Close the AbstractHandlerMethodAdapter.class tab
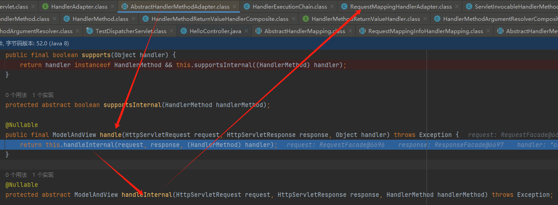The image size is (558, 205). pos(235,7)
